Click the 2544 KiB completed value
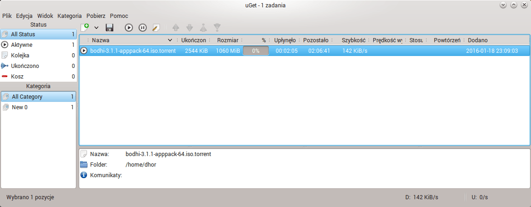 (196, 50)
